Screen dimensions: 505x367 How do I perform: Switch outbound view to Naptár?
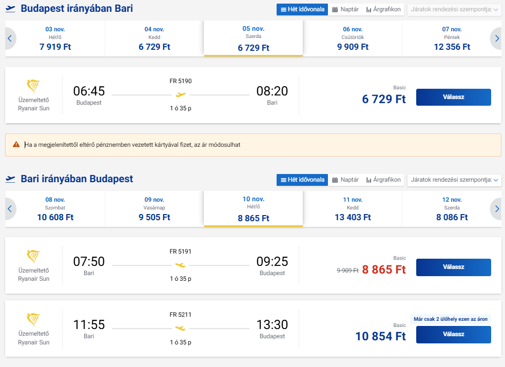(x=345, y=9)
